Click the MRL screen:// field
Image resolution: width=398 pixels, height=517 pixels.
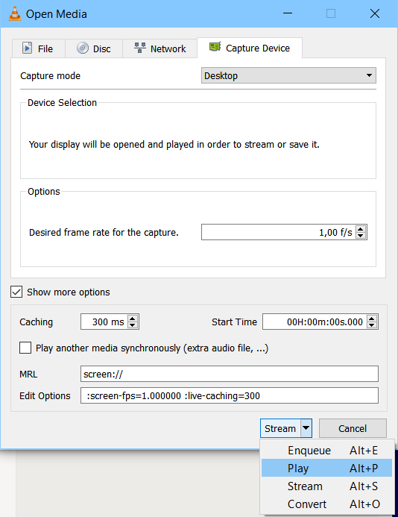(230, 374)
